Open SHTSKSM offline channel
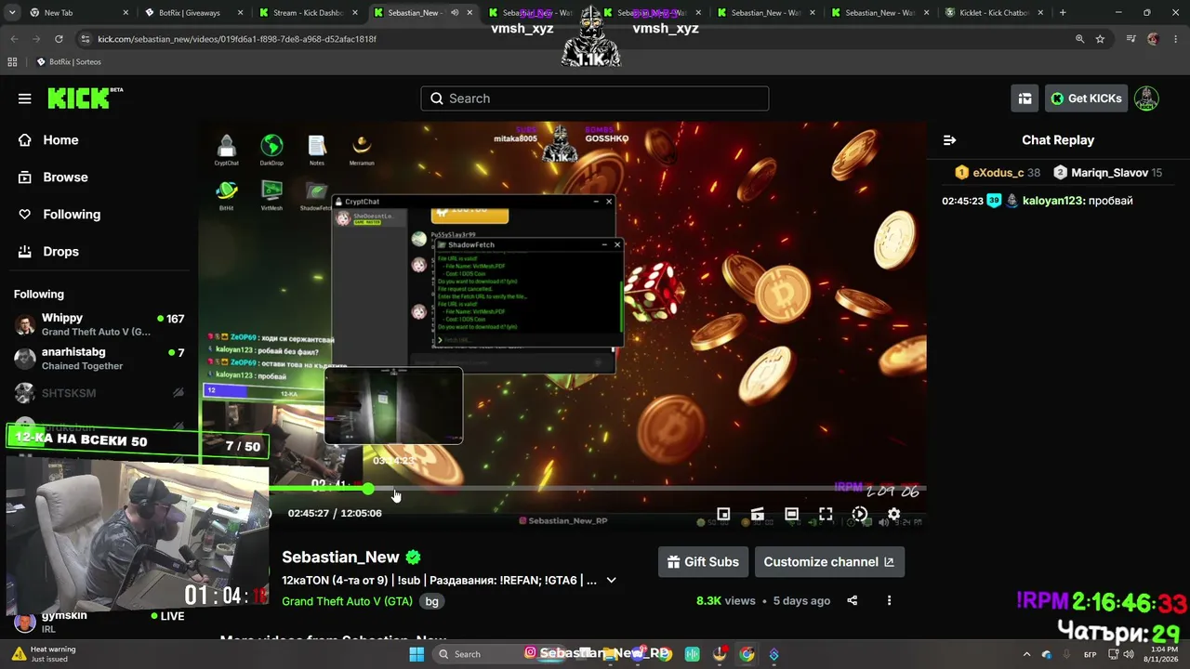This screenshot has width=1190, height=669. click(x=99, y=393)
